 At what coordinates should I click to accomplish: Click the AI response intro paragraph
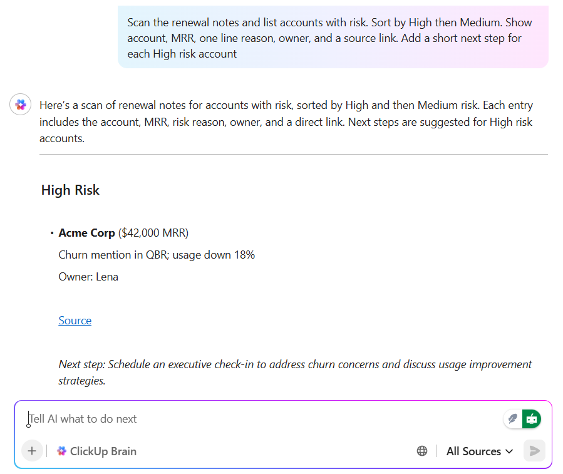point(286,121)
